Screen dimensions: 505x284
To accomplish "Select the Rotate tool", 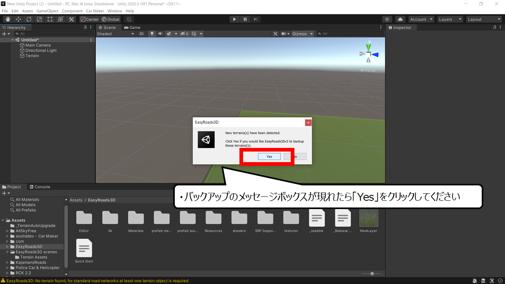I will (29, 19).
